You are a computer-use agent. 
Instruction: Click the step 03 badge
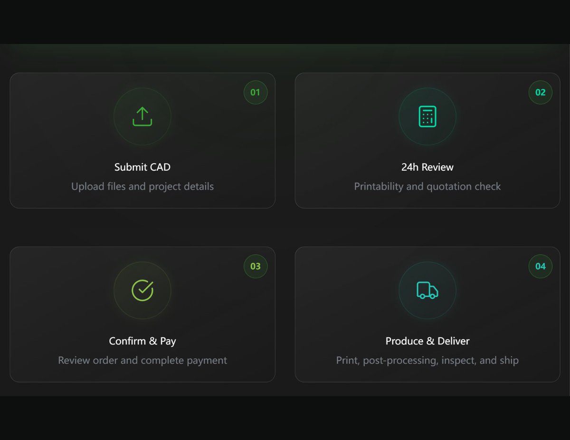pyautogui.click(x=256, y=266)
